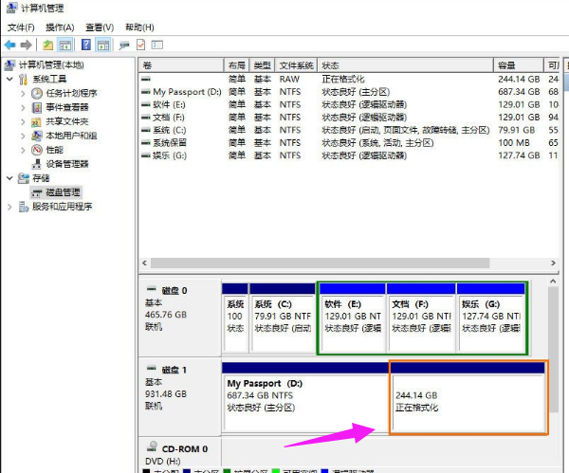The height and width of the screenshot is (473, 569).
Task: Open the 查看(V) menu
Action: tap(99, 27)
